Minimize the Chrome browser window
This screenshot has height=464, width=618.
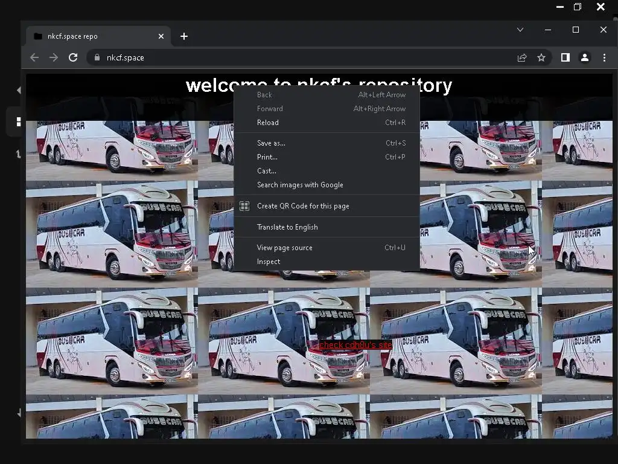548,30
